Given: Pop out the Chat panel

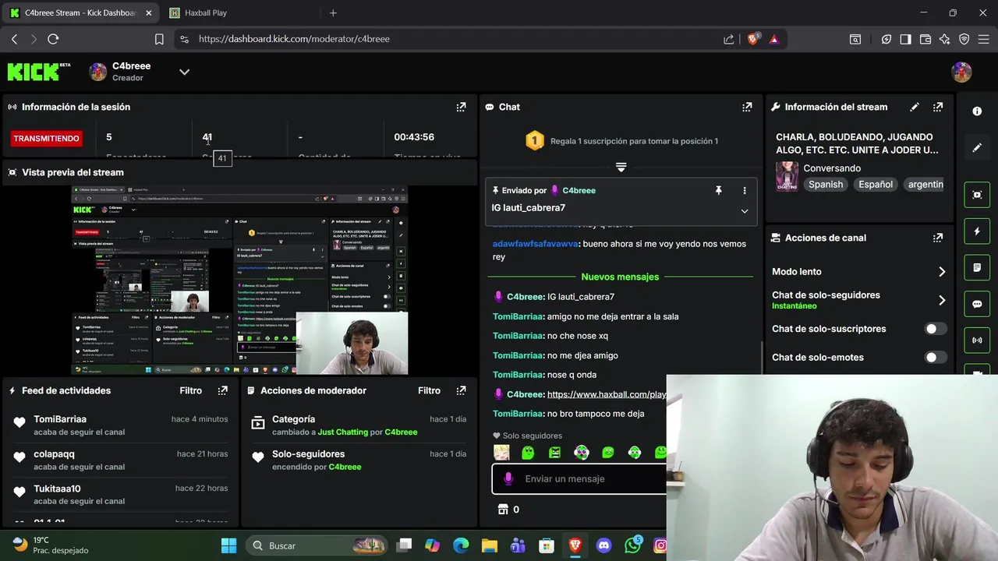Looking at the screenshot, I should 747,107.
